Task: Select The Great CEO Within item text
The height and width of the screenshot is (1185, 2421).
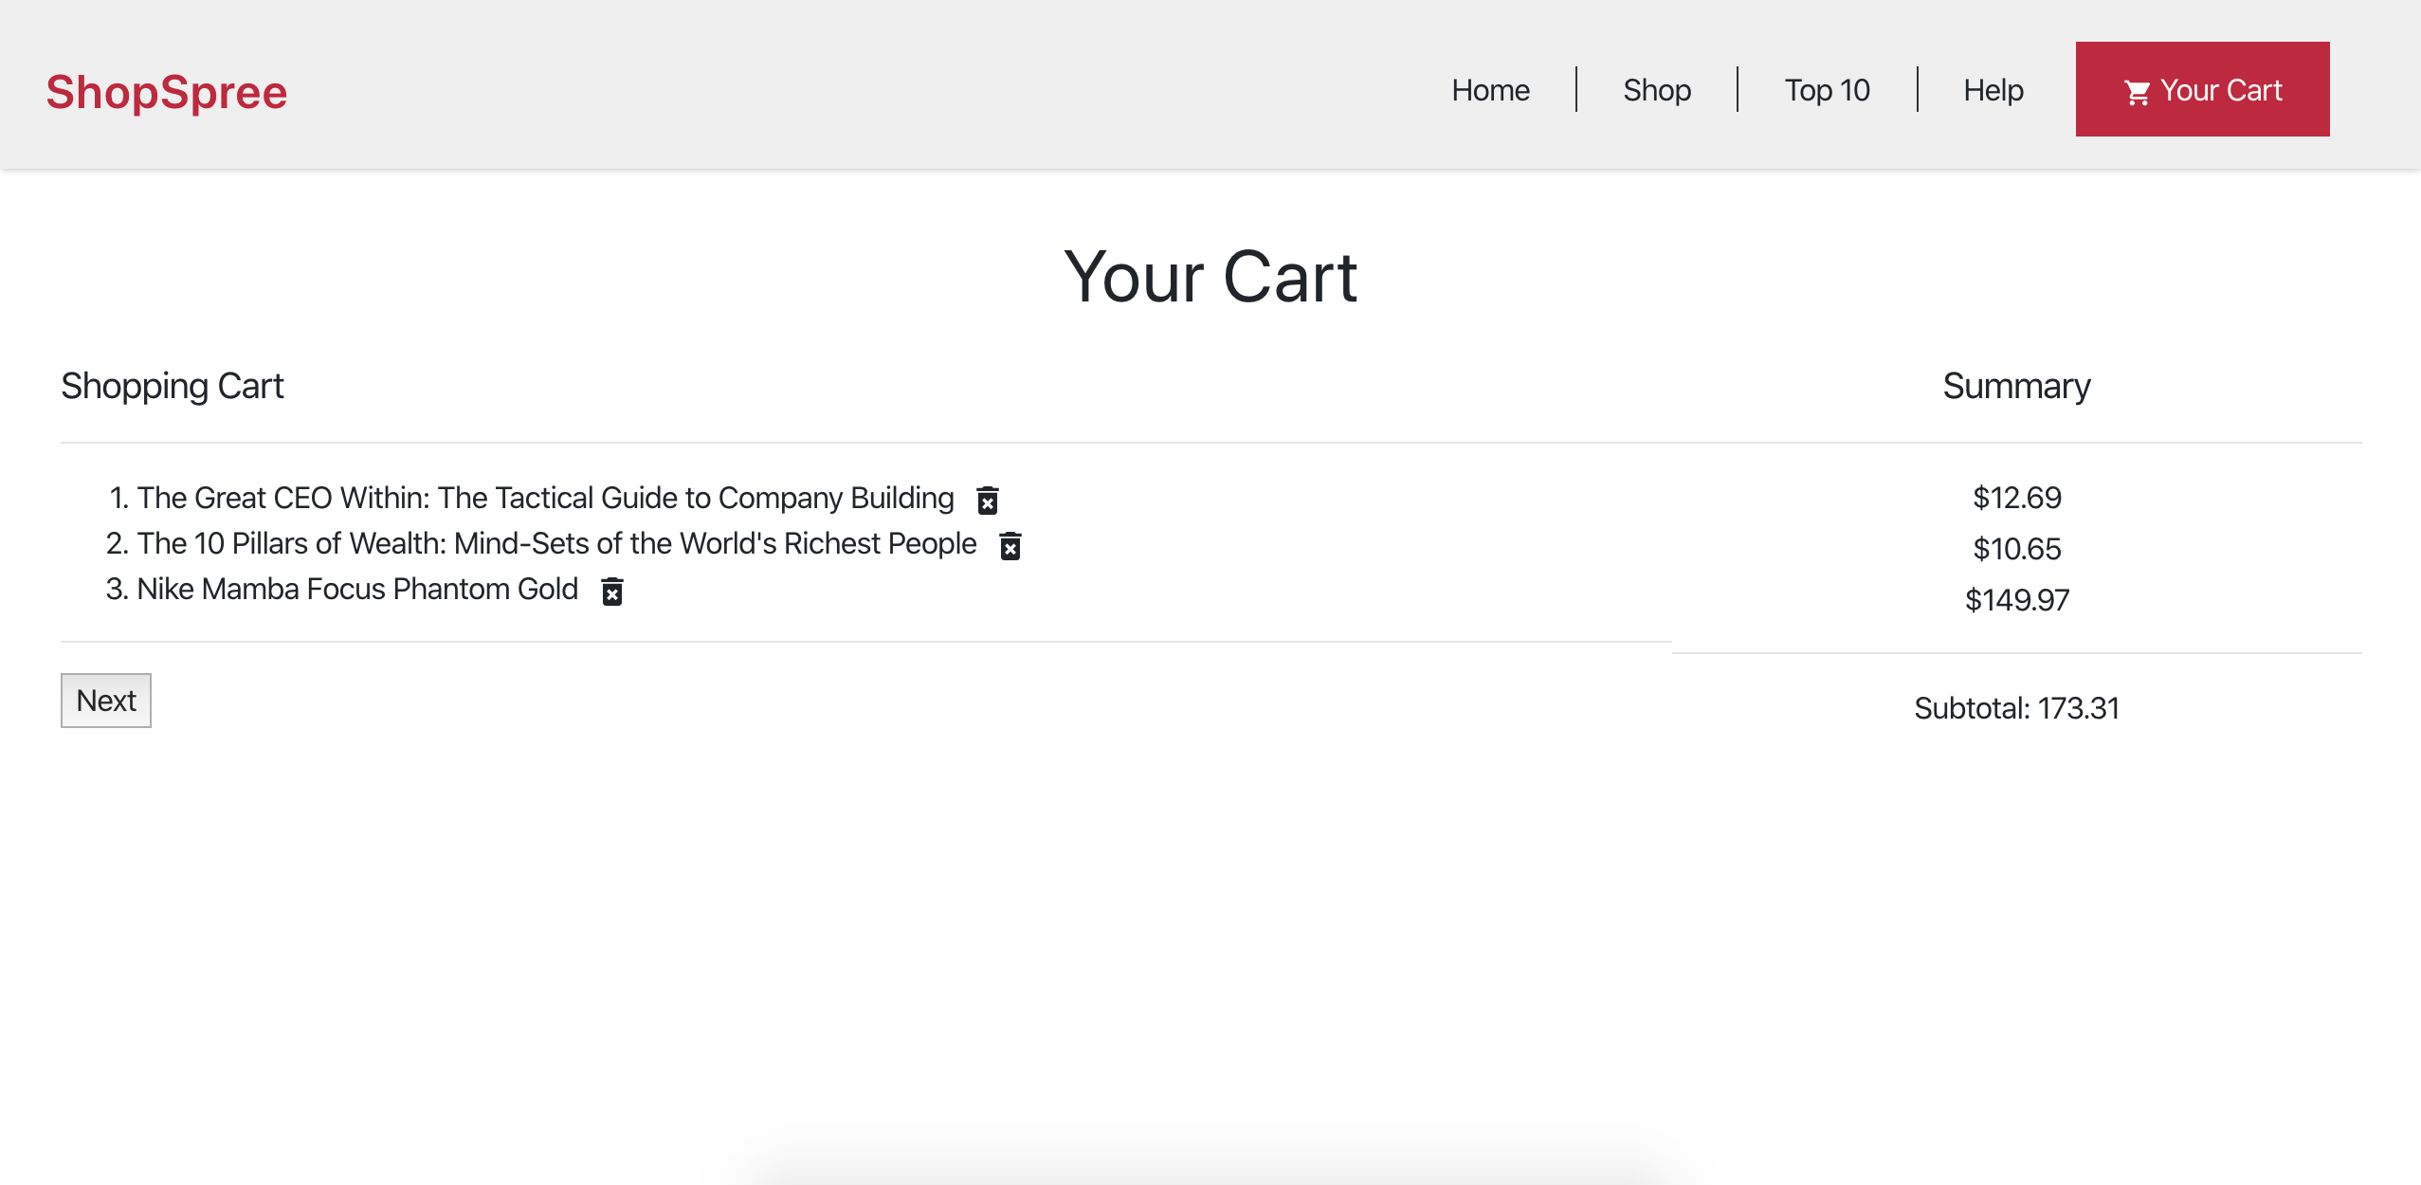Action: pyautogui.click(x=545, y=498)
